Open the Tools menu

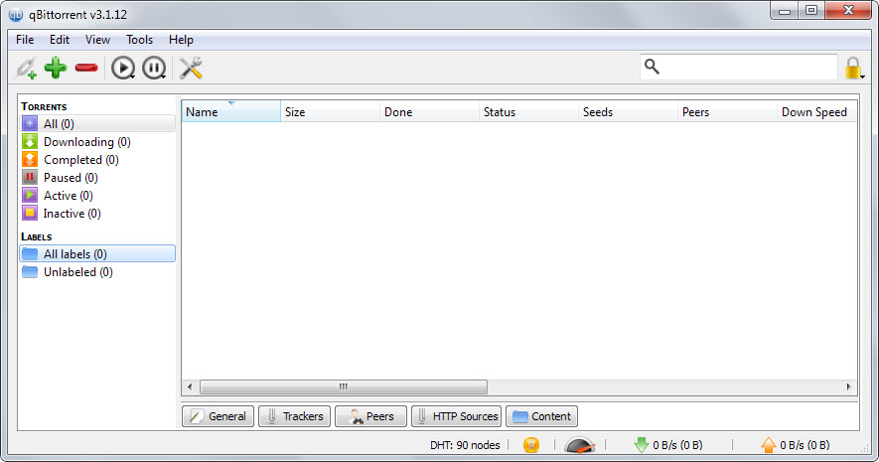[140, 40]
